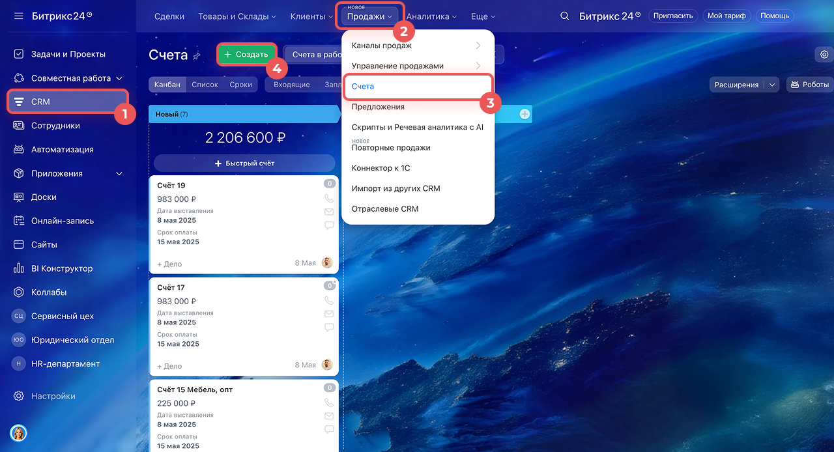Click the pin icon beside Счета title
834x452 pixels.
click(197, 56)
